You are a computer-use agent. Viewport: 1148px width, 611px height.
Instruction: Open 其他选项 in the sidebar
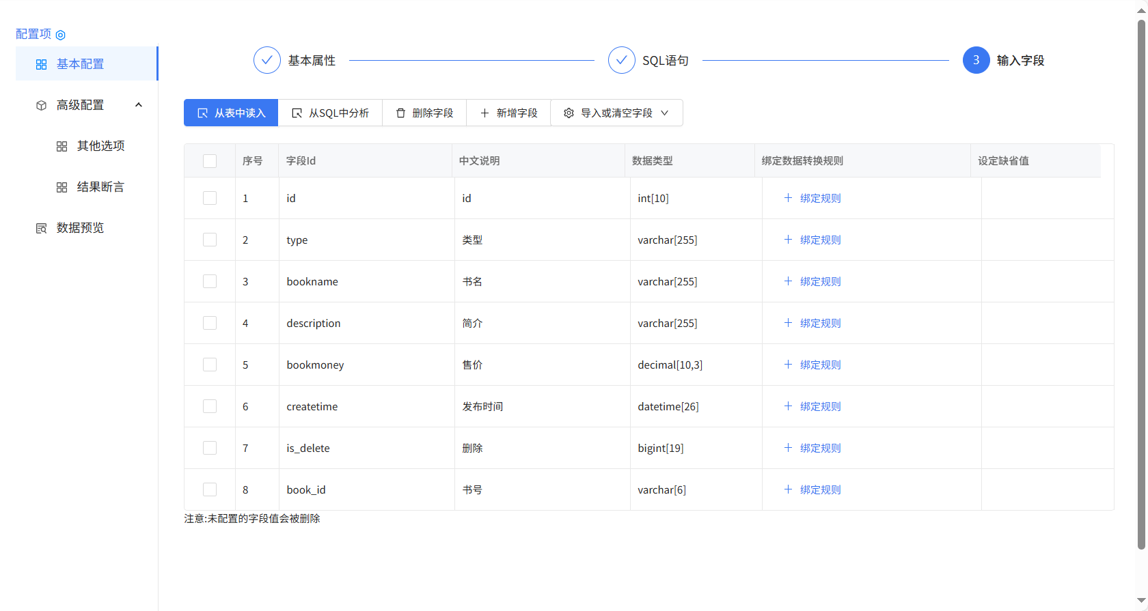click(x=87, y=145)
